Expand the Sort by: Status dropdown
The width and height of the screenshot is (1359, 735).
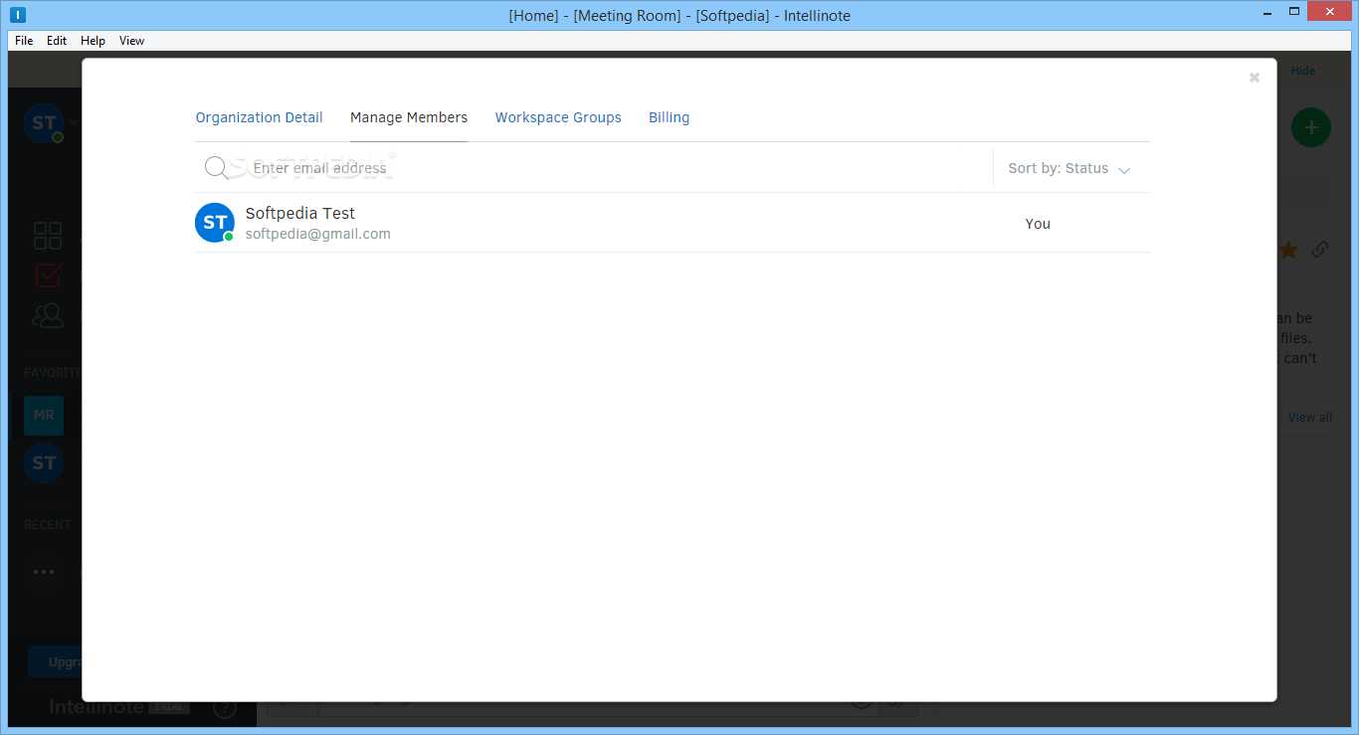point(1069,169)
